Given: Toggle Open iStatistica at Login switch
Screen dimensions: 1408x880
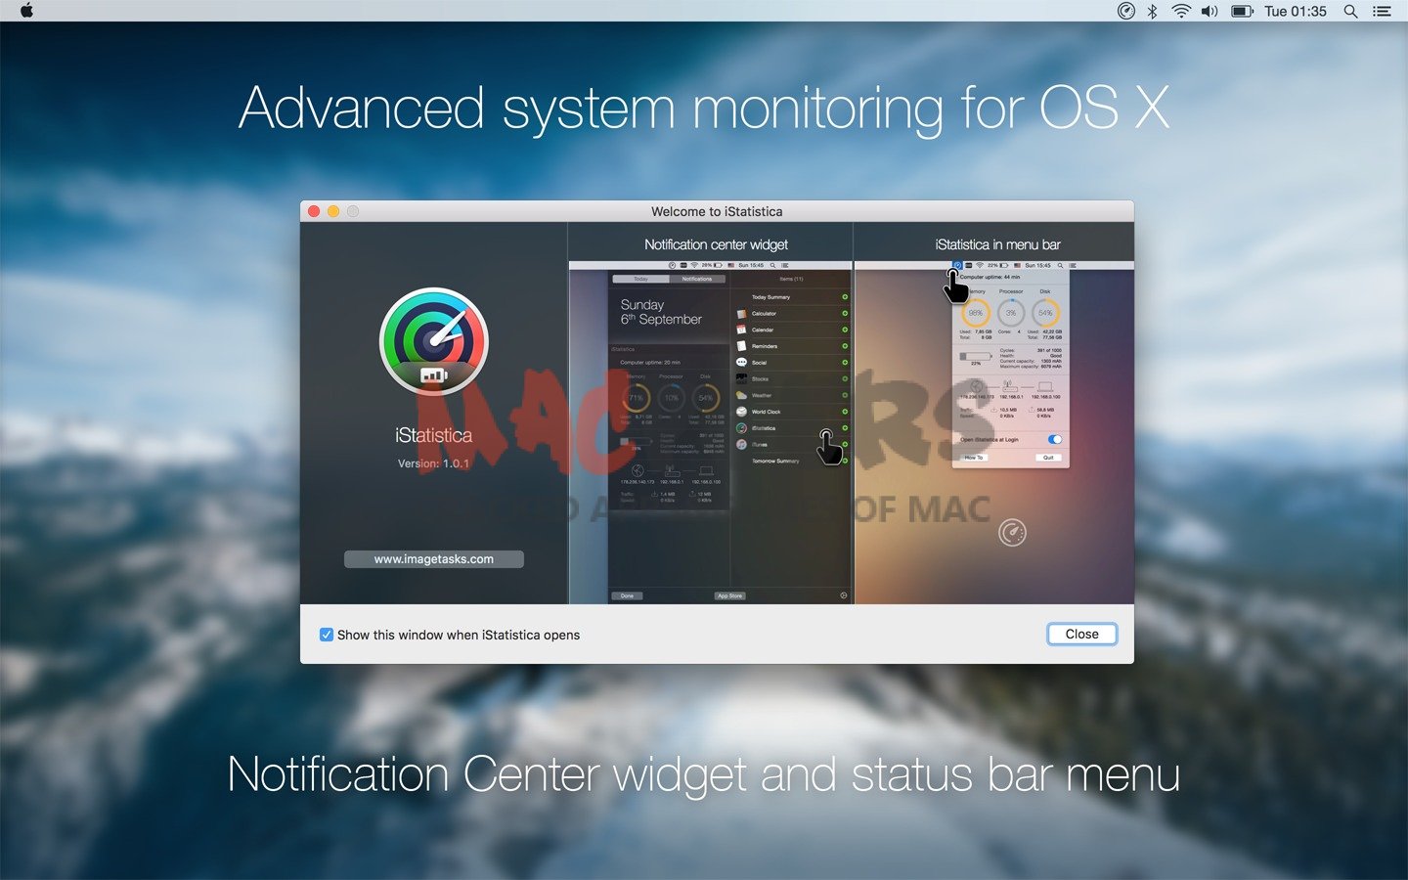Looking at the screenshot, I should coord(1054,439).
